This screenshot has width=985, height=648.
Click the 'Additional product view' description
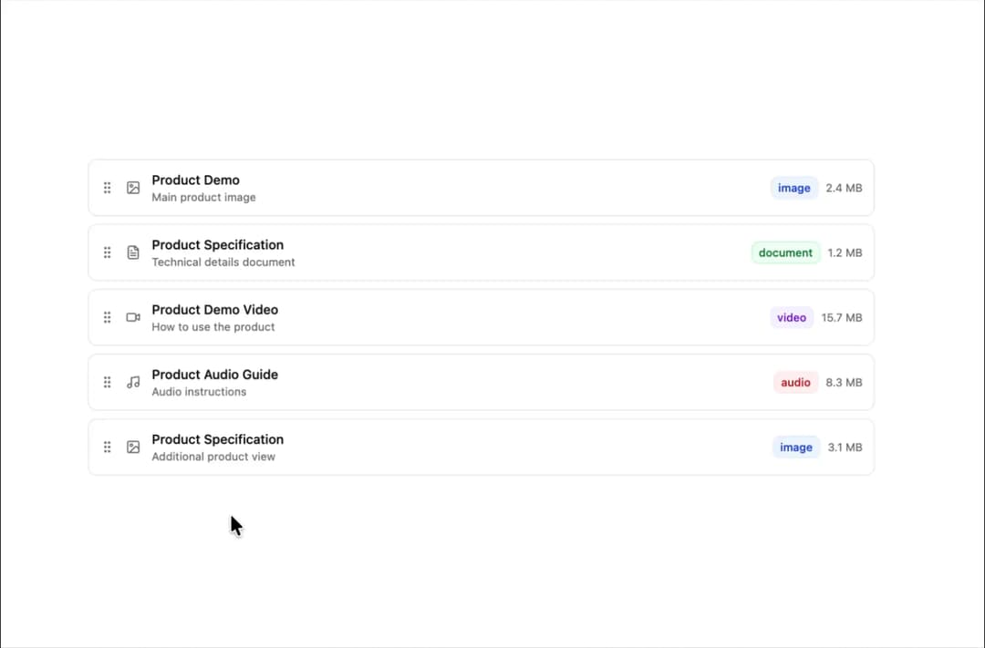(x=213, y=457)
